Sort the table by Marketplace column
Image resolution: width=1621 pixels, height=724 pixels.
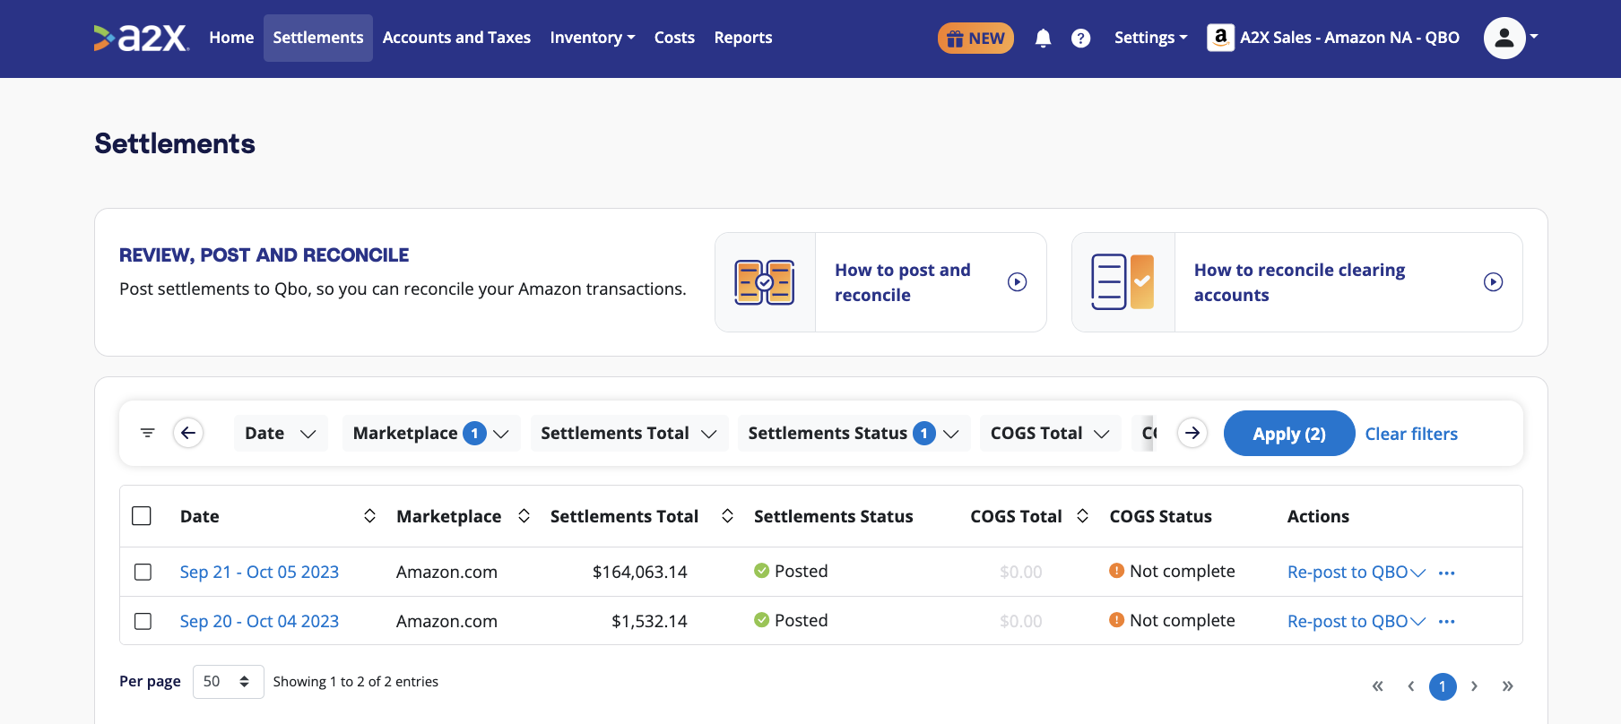point(524,516)
